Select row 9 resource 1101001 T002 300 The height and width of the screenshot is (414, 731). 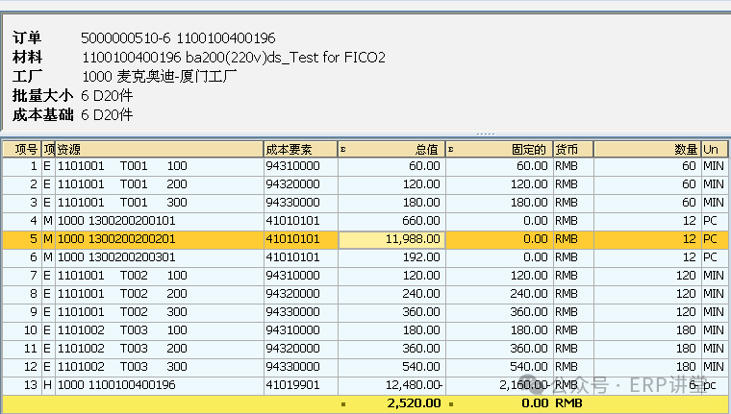160,312
